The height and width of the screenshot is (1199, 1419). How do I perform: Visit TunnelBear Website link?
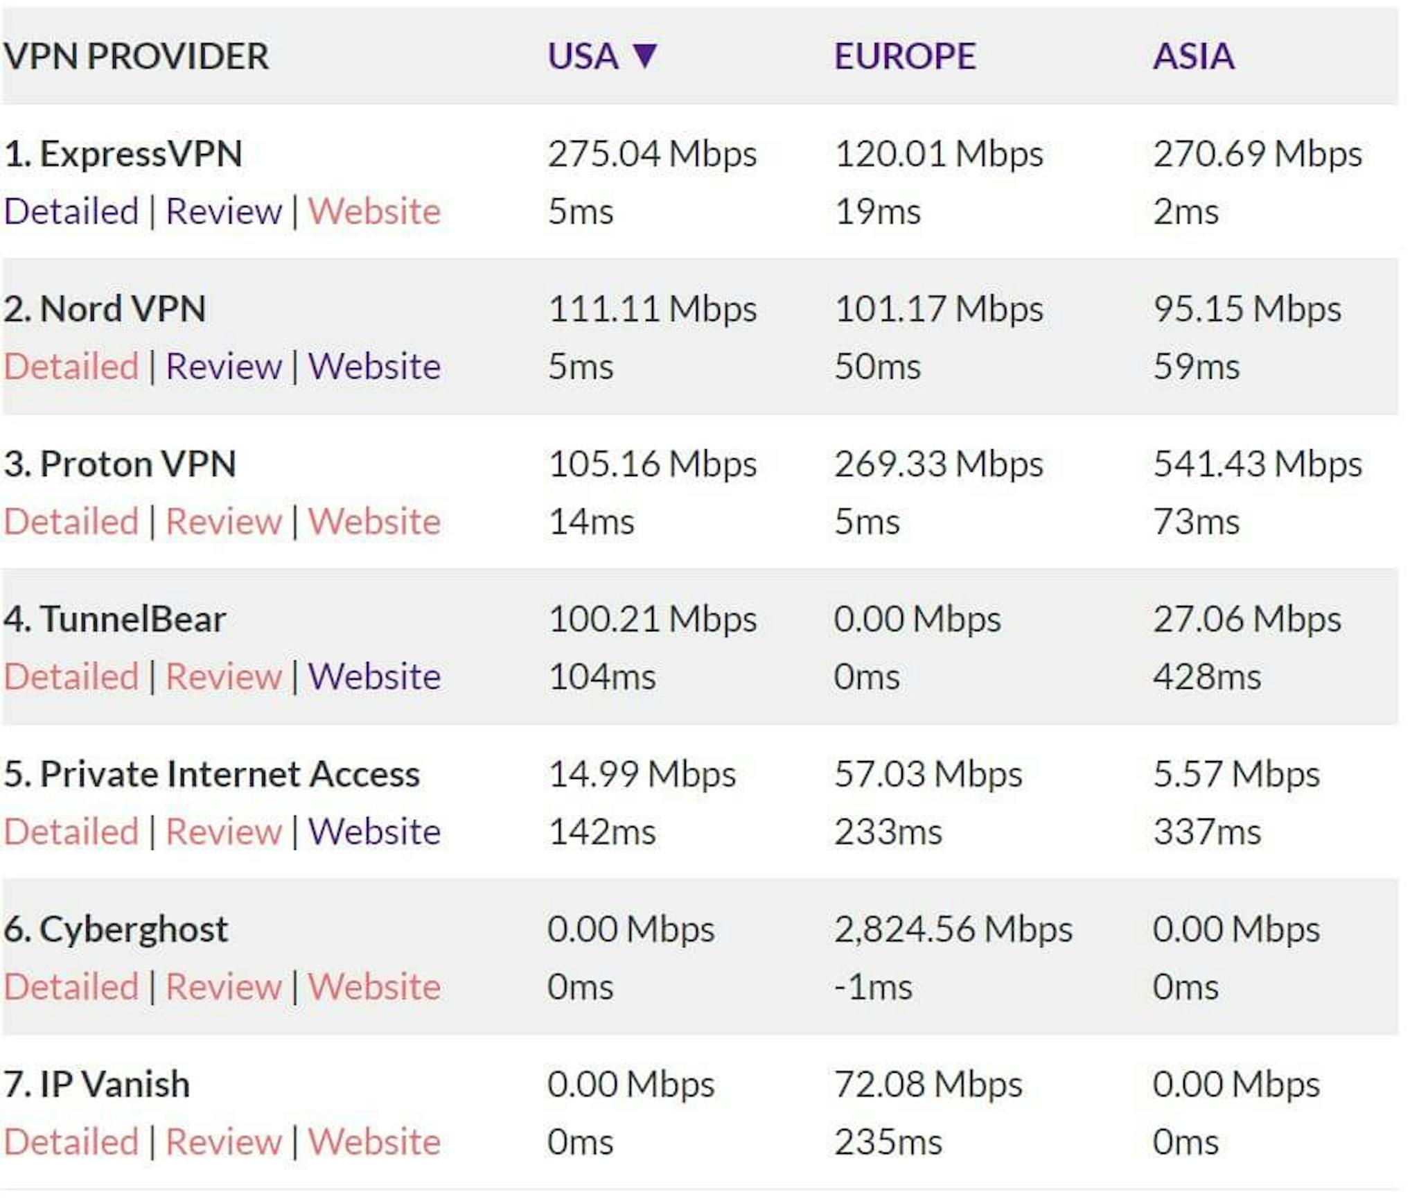coord(374,676)
